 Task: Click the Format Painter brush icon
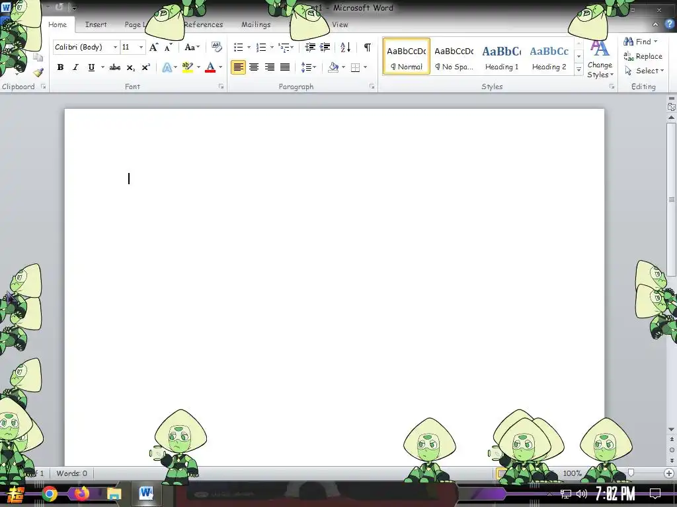point(38,72)
